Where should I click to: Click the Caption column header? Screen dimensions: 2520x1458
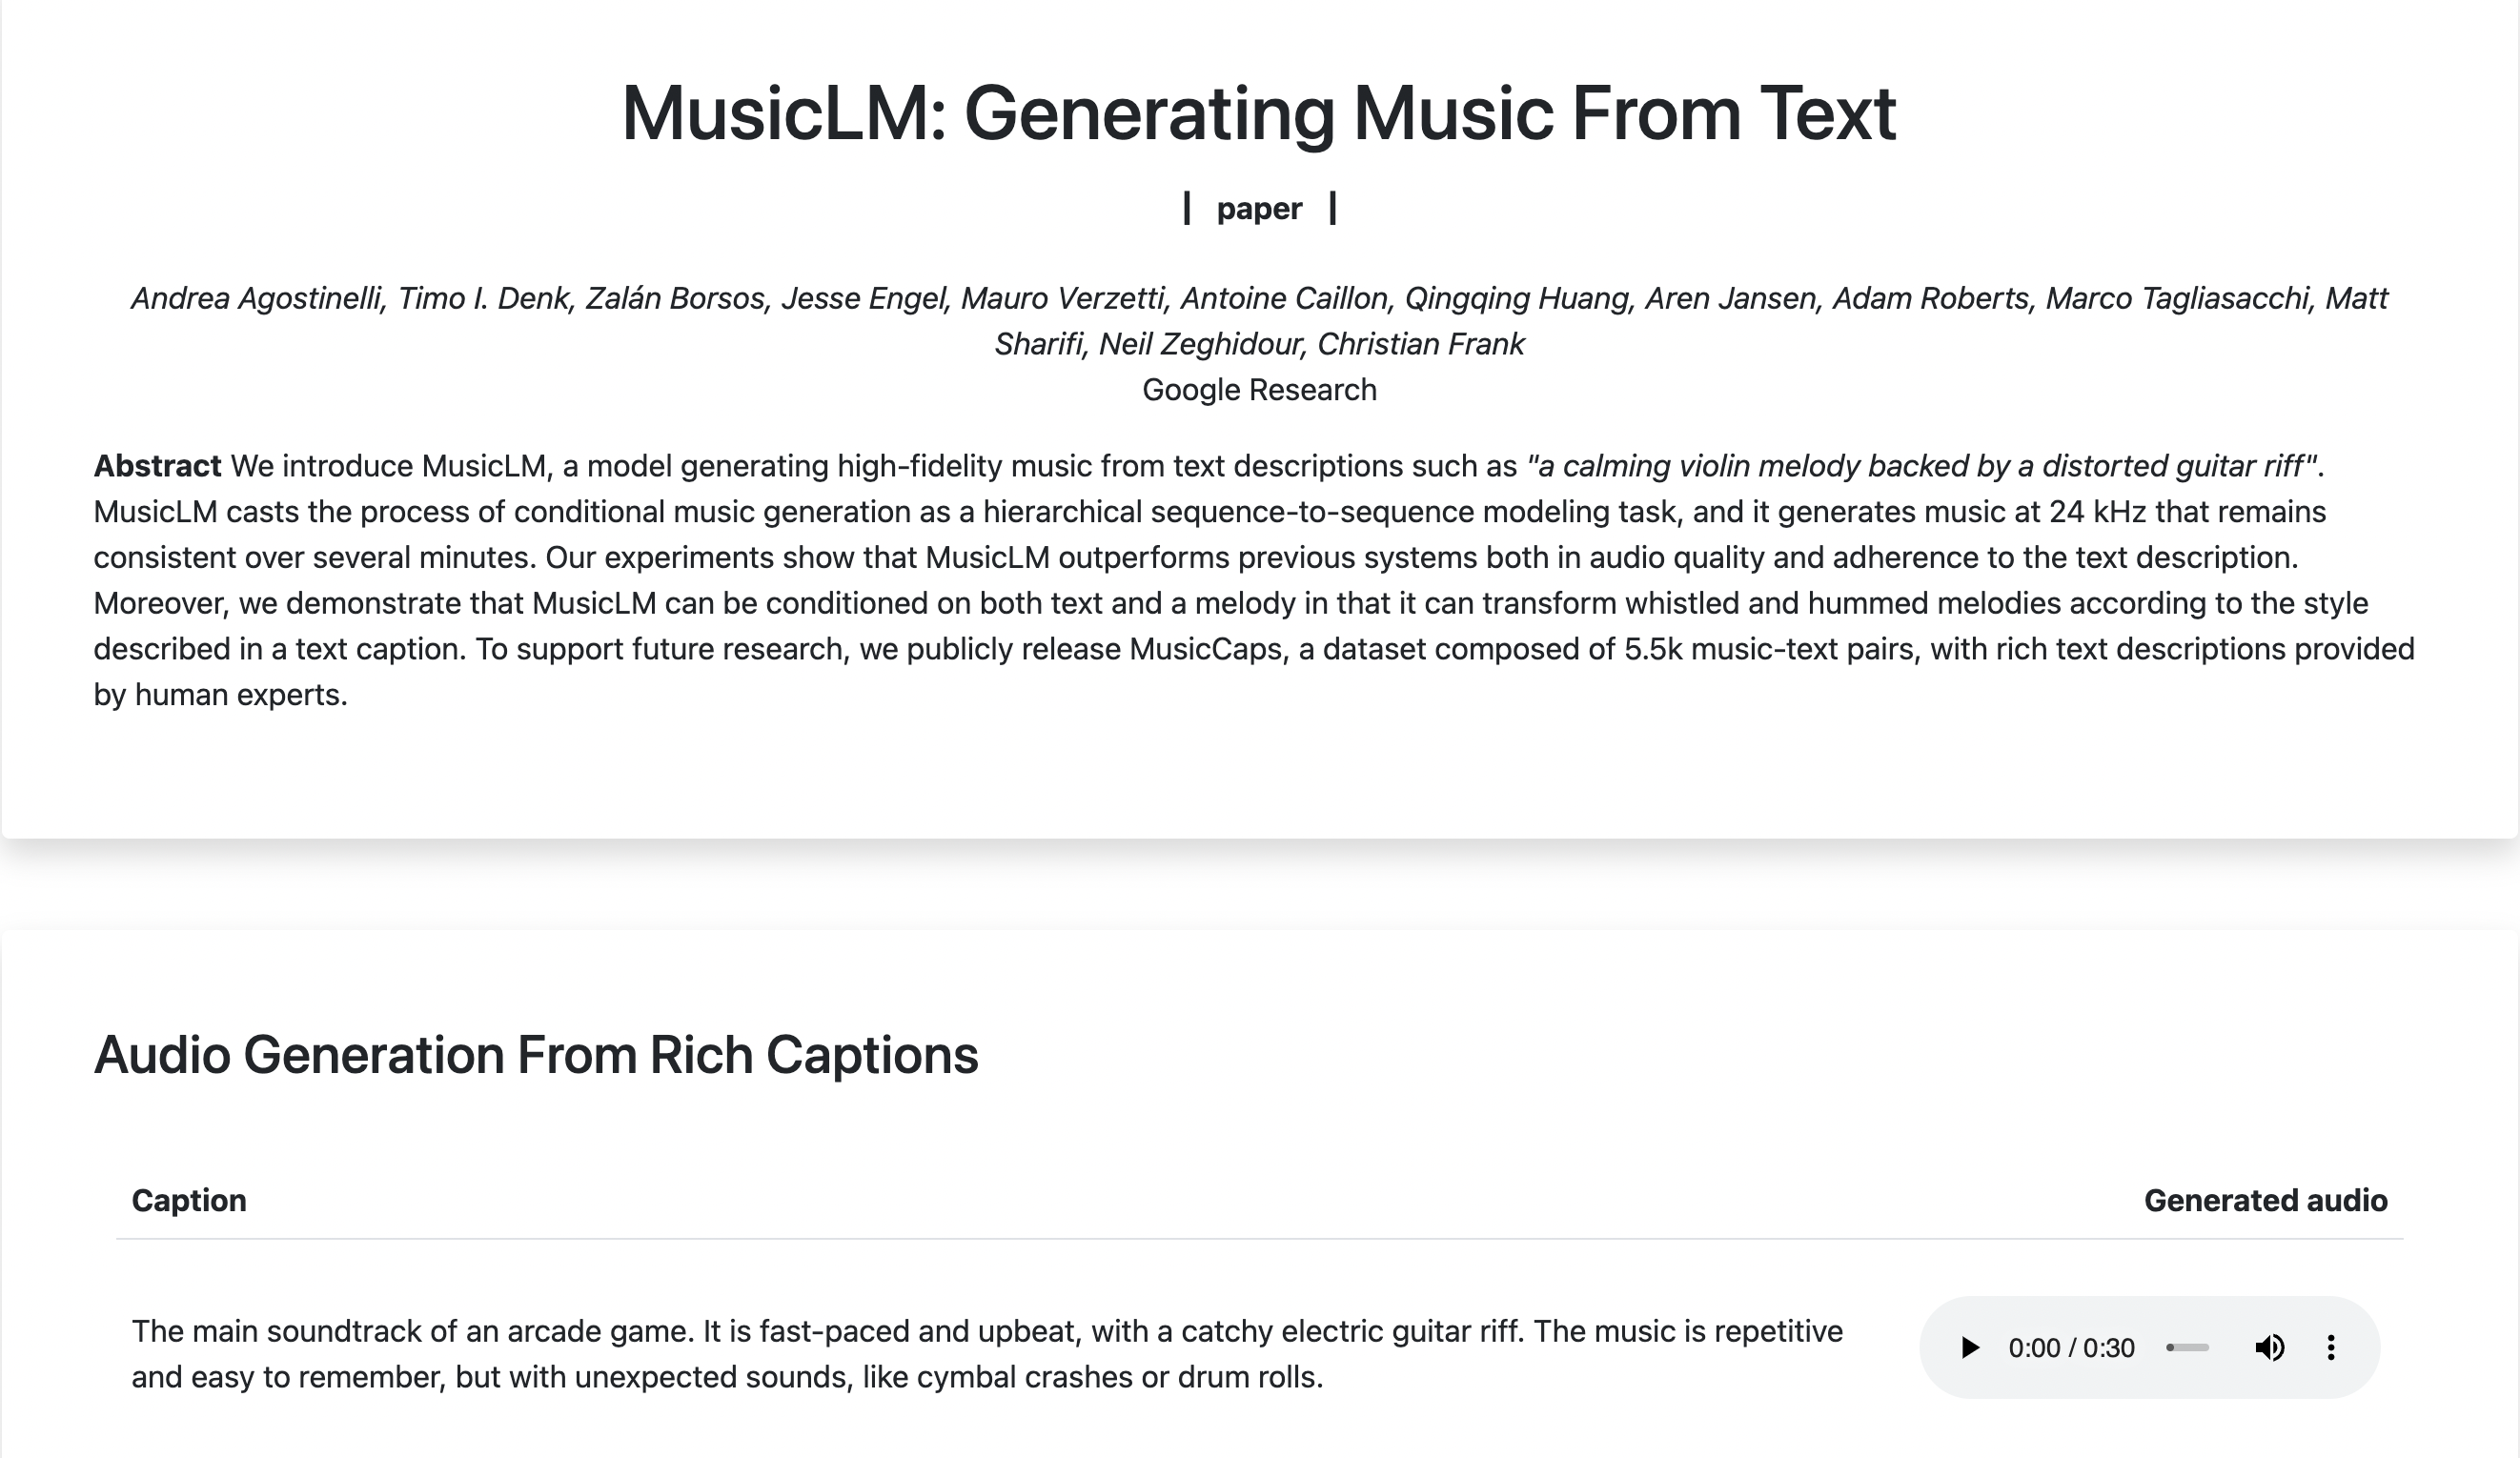tap(189, 1200)
